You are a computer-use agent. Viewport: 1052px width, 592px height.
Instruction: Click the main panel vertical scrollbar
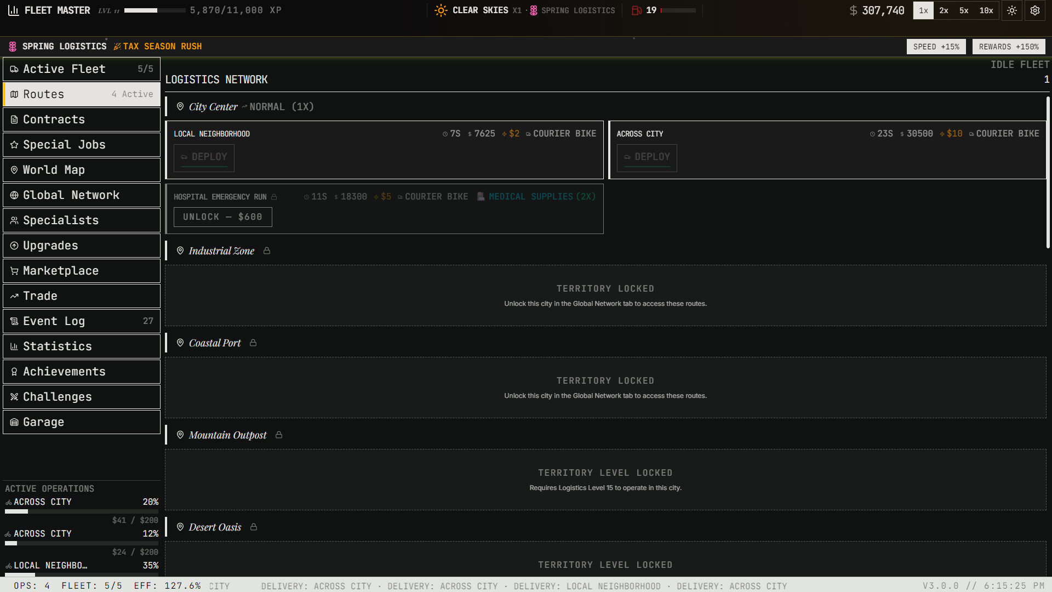tap(1048, 173)
